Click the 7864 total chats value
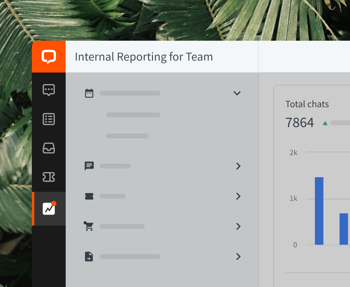 300,123
